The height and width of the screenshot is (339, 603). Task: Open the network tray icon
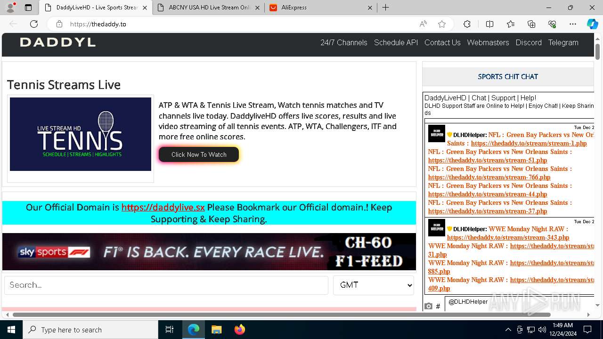tap(531, 330)
